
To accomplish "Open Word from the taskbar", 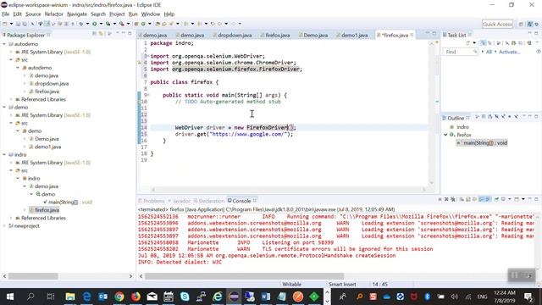I will pyautogui.click(x=265, y=297).
